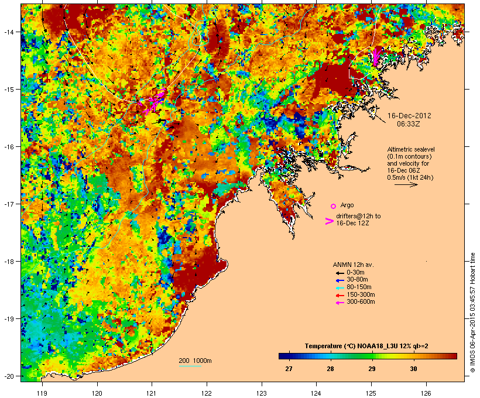Click the colorbar value 28
The height and width of the screenshot is (398, 480).
pyautogui.click(x=330, y=369)
